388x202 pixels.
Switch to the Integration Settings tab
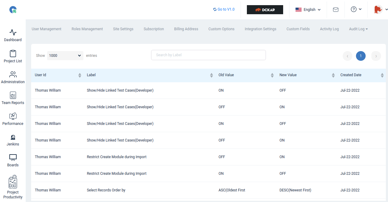pos(260,29)
